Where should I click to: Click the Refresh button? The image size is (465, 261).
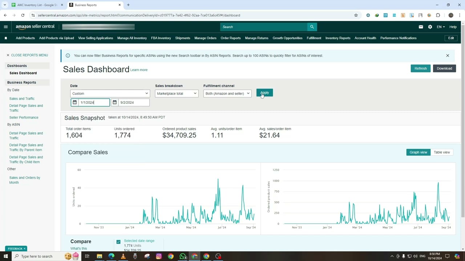coord(420,69)
